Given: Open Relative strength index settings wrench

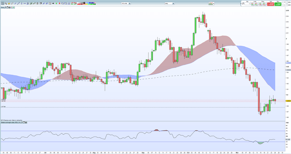Looking at the screenshot, I should click(x=21, y=122).
